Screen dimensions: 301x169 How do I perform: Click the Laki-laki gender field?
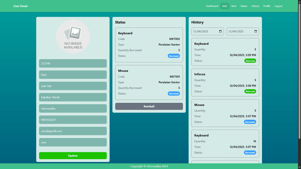(x=73, y=86)
